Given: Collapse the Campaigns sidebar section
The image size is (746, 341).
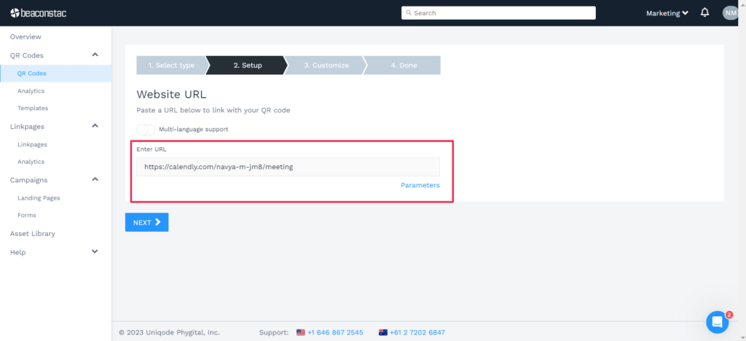Looking at the screenshot, I should click(x=95, y=180).
